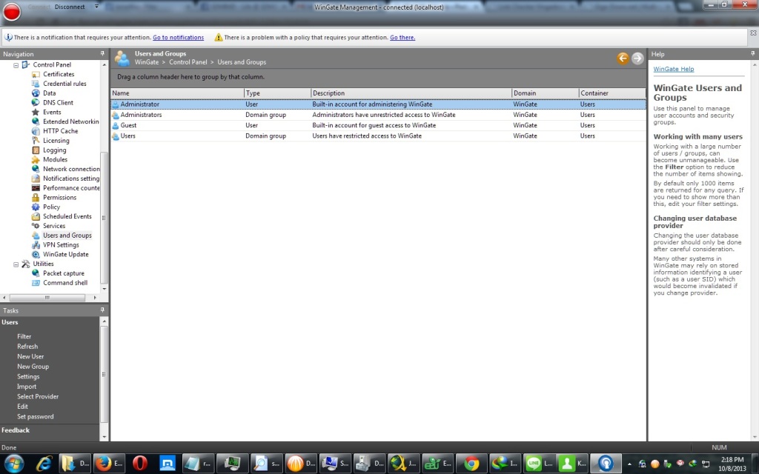
Task: Select the Guest user row
Action: point(378,125)
